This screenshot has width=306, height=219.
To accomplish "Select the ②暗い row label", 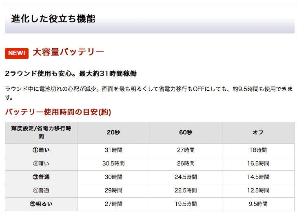I will pos(41,163).
